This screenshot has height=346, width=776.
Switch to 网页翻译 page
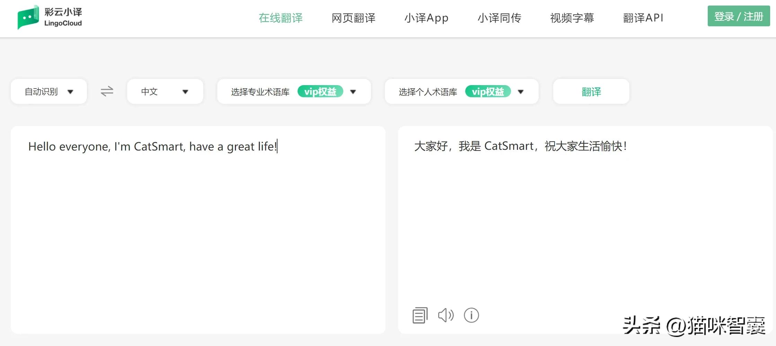pyautogui.click(x=353, y=18)
